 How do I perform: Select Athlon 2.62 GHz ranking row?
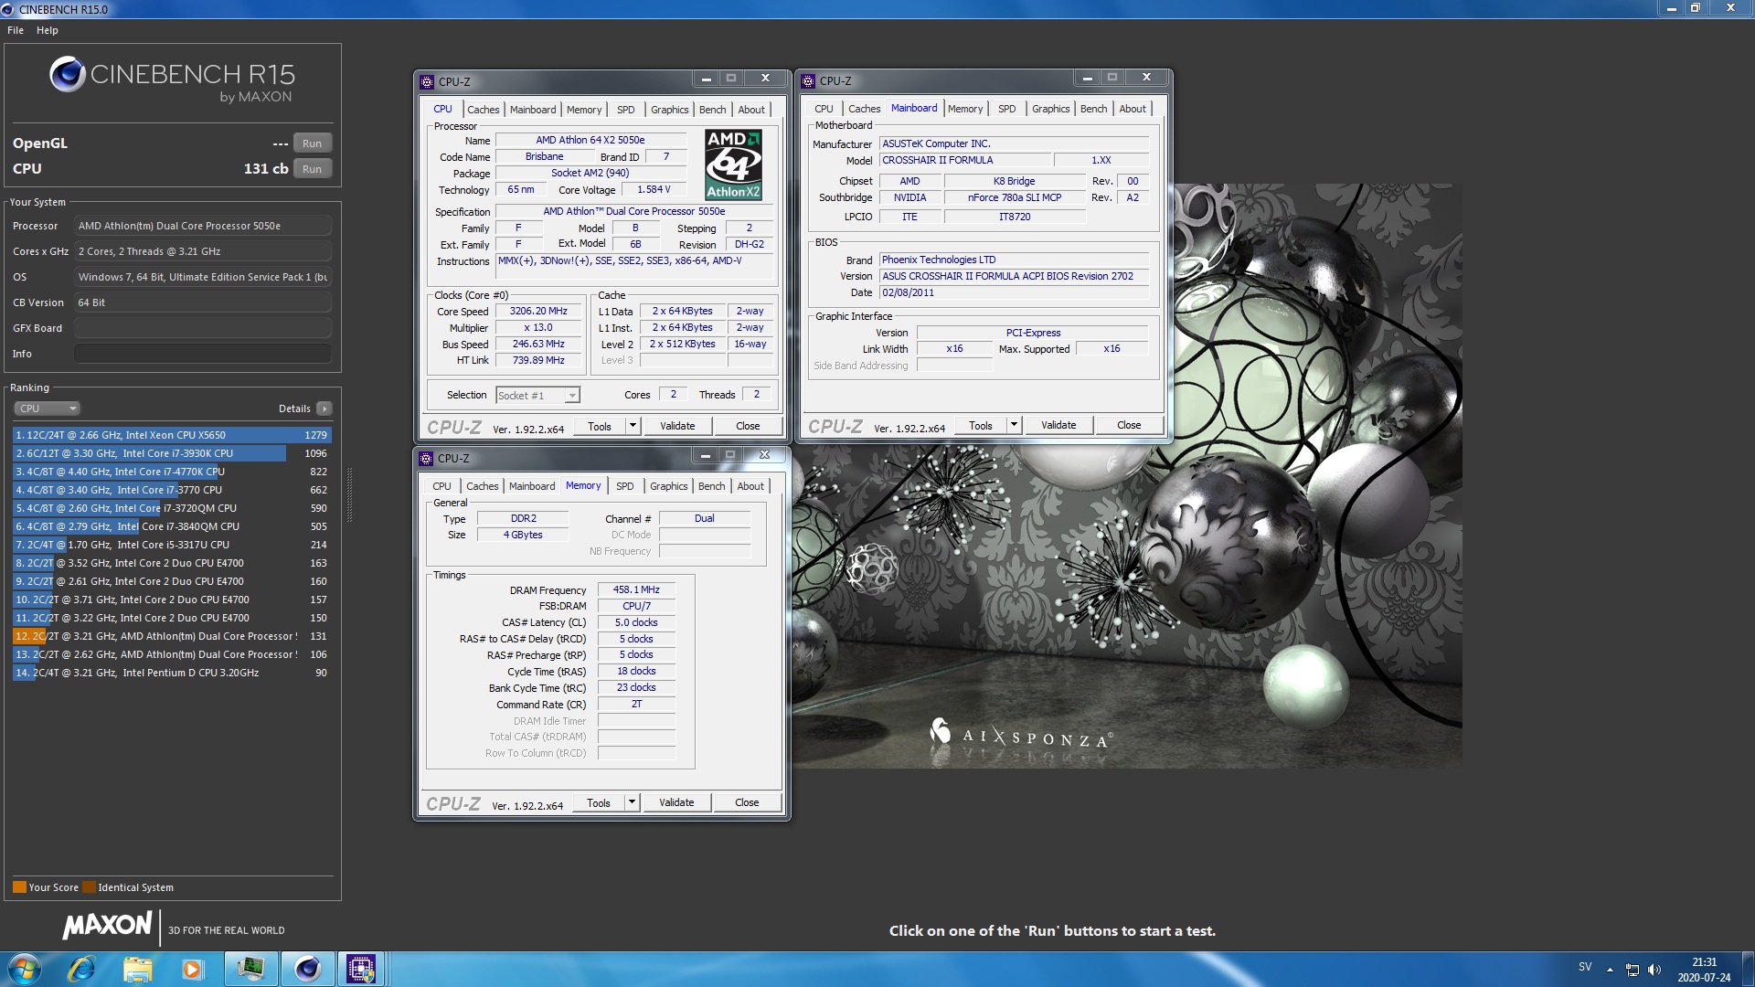(172, 654)
